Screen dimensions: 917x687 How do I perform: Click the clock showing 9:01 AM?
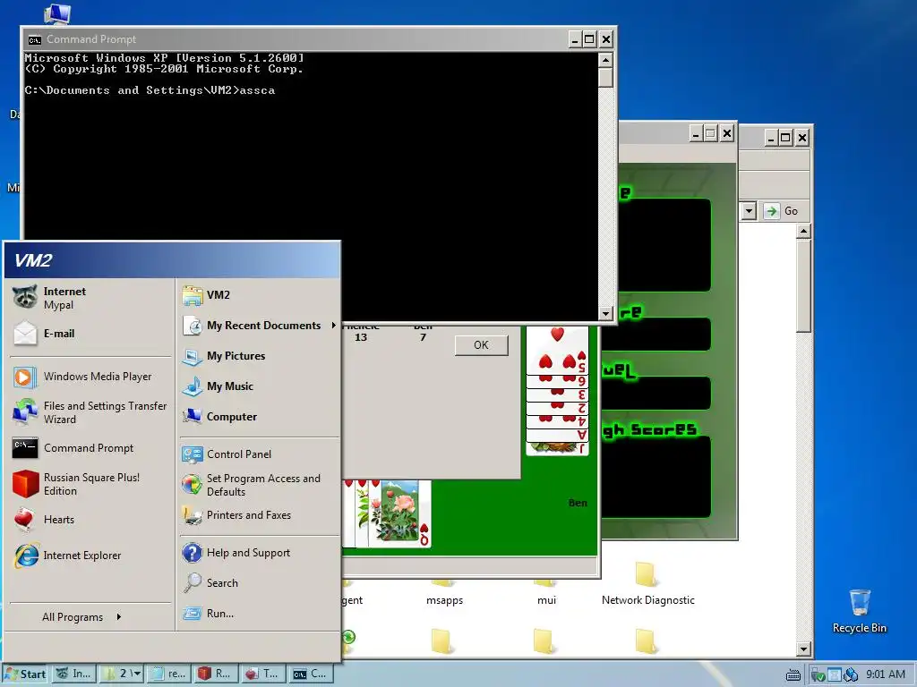click(x=886, y=674)
